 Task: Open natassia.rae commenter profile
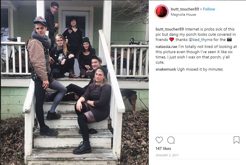[x=166, y=47]
